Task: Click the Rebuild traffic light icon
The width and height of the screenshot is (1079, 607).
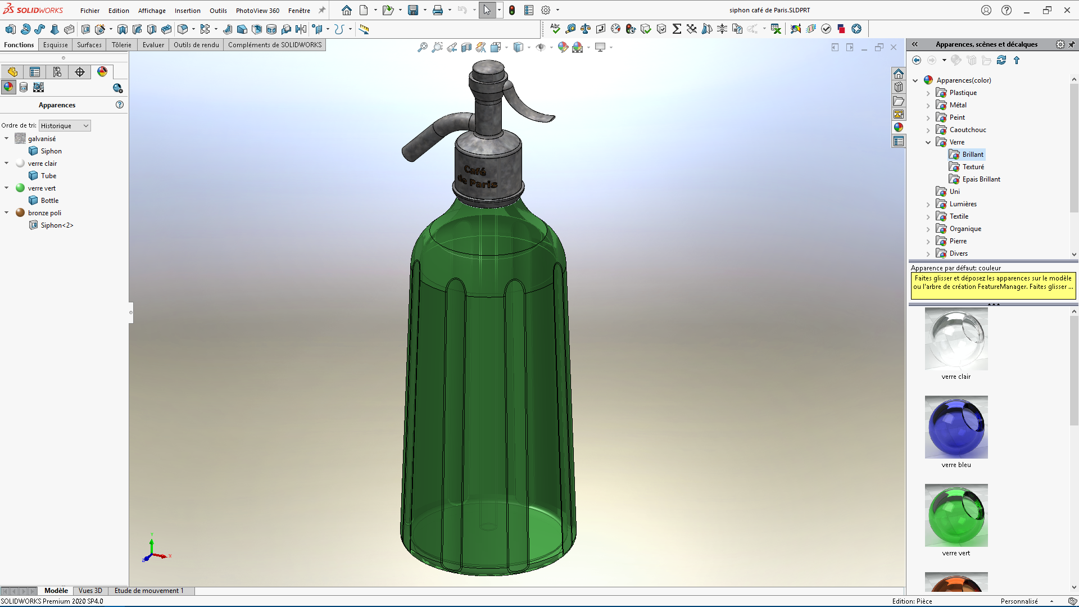Action: point(512,10)
